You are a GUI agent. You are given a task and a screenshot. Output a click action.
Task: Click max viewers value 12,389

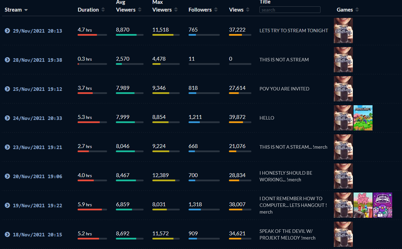click(x=160, y=175)
